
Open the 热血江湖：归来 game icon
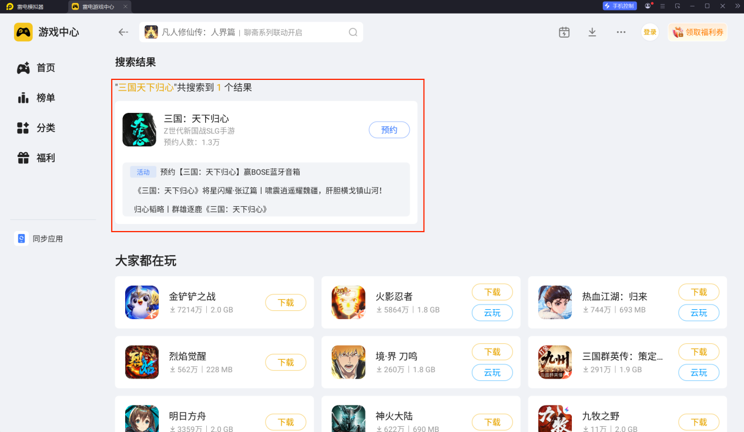(555, 302)
